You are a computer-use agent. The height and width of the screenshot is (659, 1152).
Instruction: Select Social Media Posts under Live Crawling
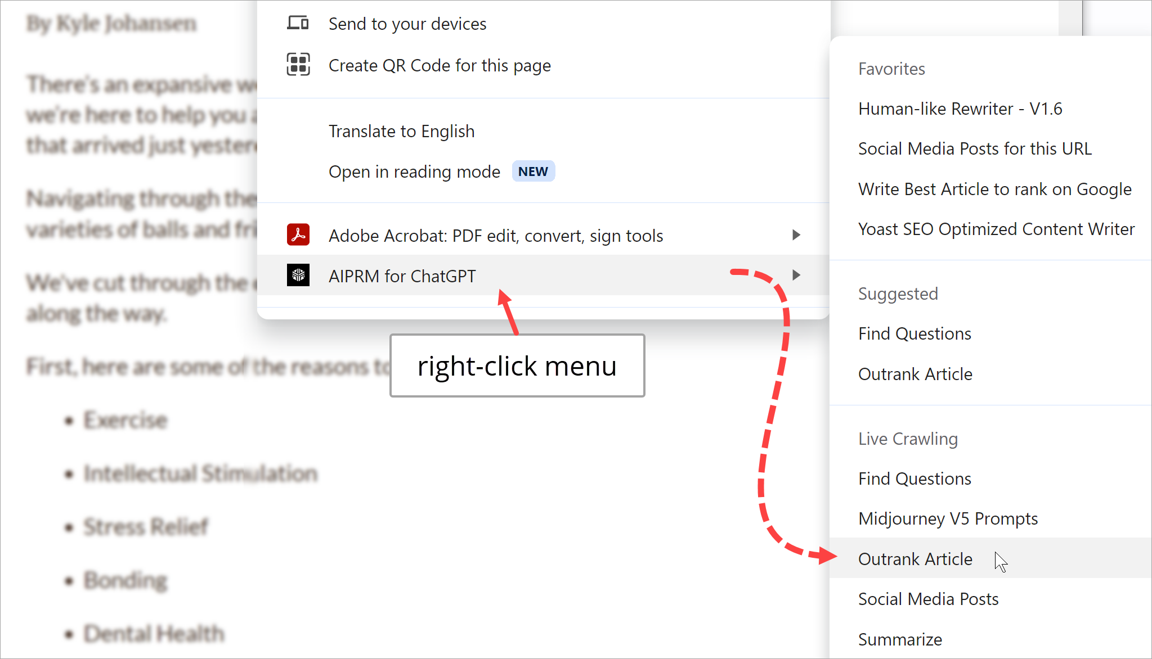tap(928, 599)
